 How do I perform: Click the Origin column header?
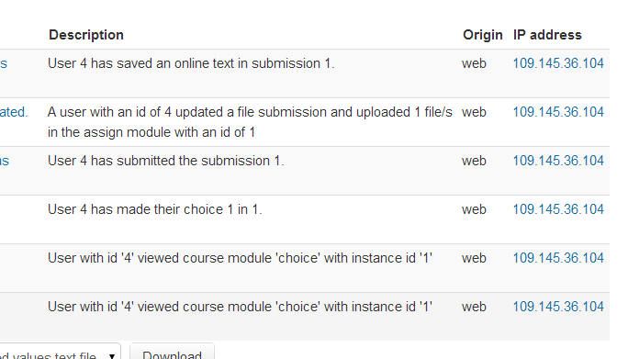[483, 35]
